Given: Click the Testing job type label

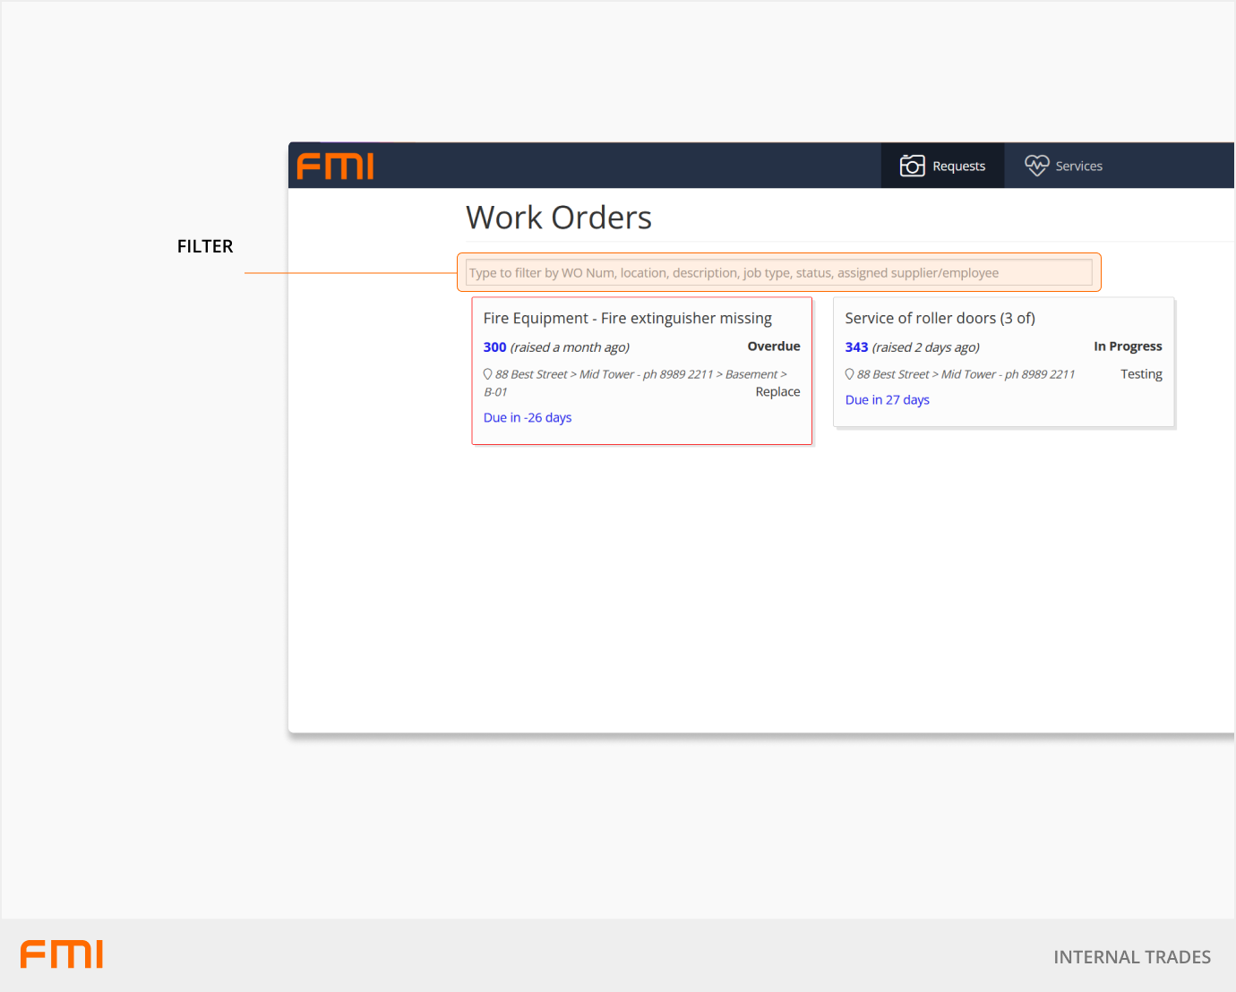Looking at the screenshot, I should 1141,374.
